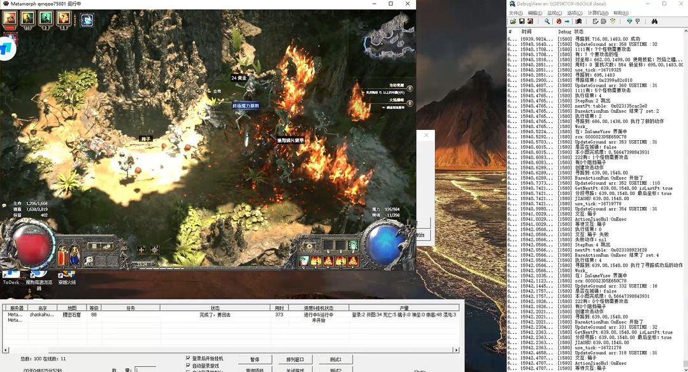688x372 pixels.
Task: Click the blue glowing buff icon in game
Action: [87, 20]
